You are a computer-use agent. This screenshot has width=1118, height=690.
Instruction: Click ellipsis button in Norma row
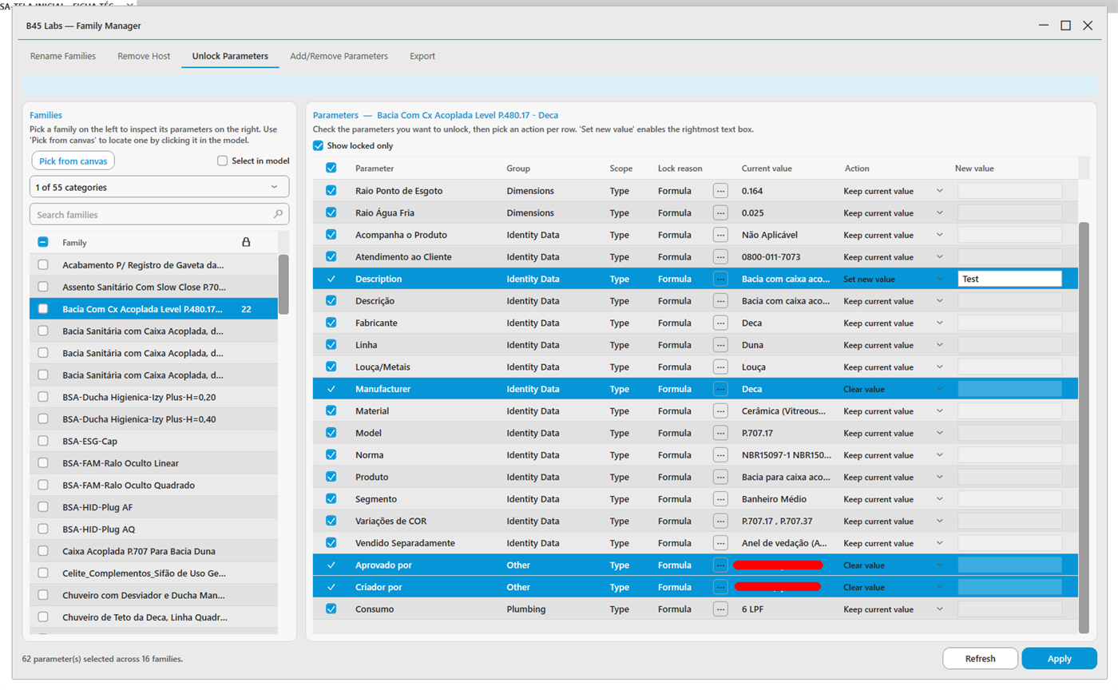[x=721, y=454]
